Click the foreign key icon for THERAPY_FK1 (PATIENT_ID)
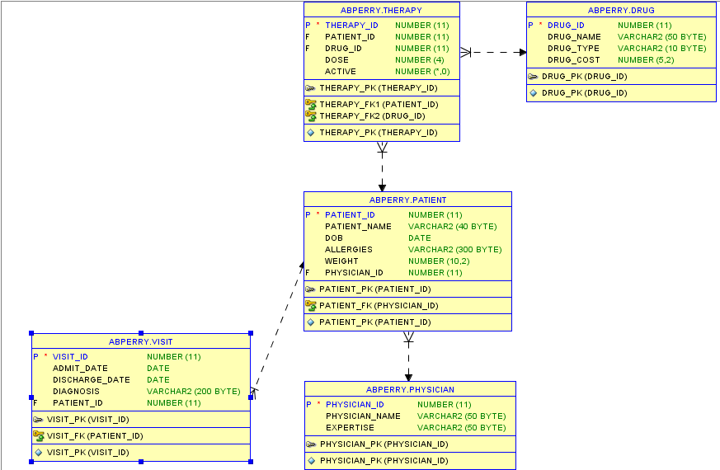The image size is (720, 470). [x=311, y=105]
